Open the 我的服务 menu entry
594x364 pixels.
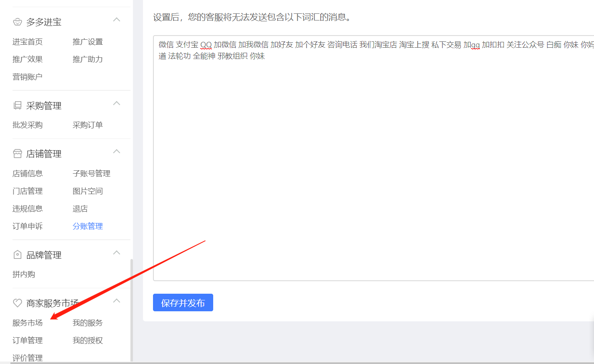[88, 323]
